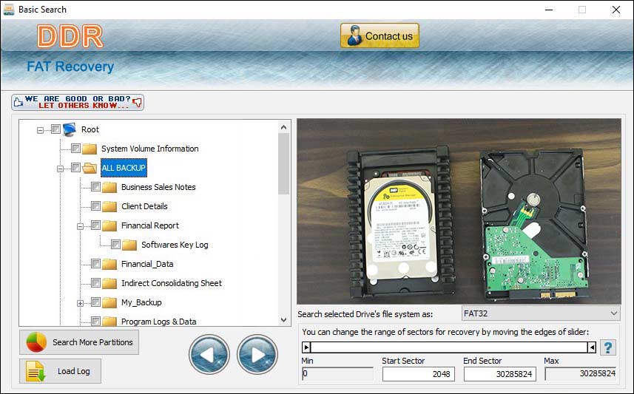Click the Softwares Key Log folder icon
The image size is (634, 394).
pyautogui.click(x=129, y=245)
